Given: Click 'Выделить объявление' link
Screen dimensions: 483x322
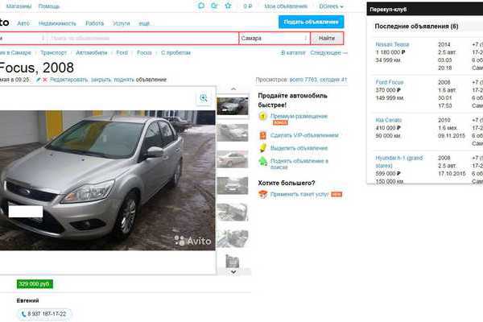Looking at the screenshot, I should pyautogui.click(x=299, y=148).
